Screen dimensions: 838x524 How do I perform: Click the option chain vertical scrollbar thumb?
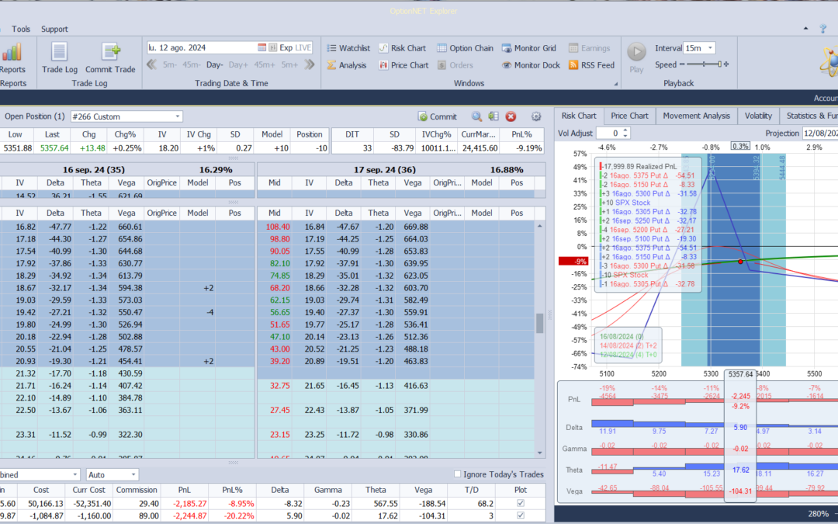(539, 323)
